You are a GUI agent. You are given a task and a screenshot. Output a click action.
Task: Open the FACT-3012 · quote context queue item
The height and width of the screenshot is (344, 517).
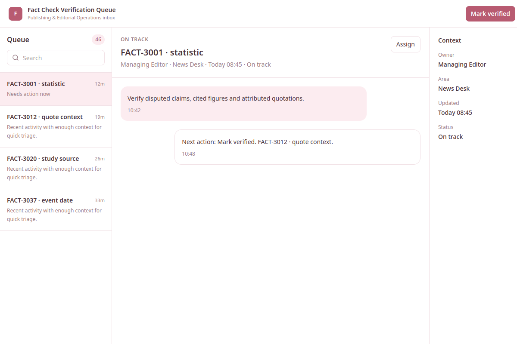pos(56,126)
